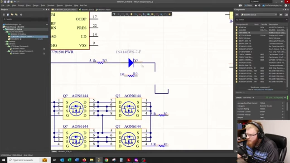
Task: Click the Add Part menu button
Action: (x=83, y=5)
